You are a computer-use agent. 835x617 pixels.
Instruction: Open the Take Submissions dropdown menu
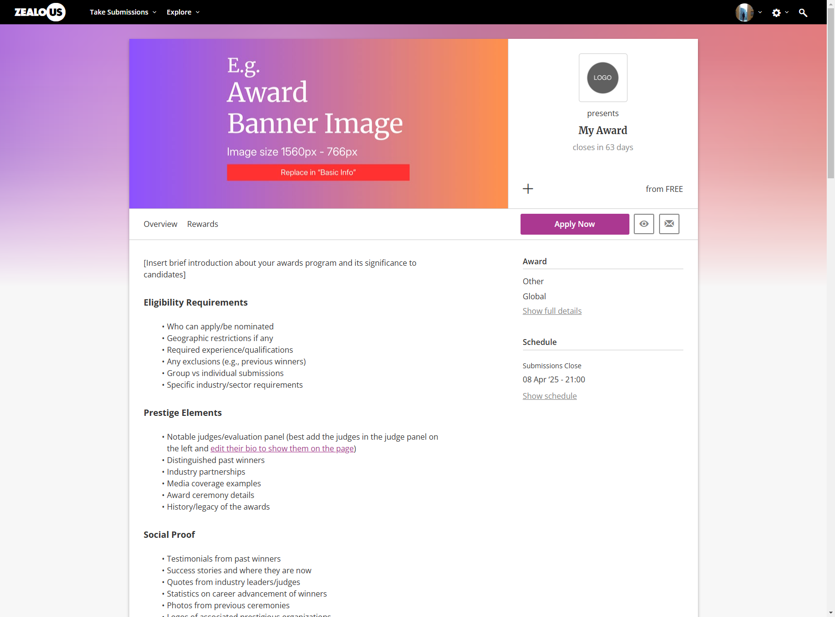click(123, 12)
